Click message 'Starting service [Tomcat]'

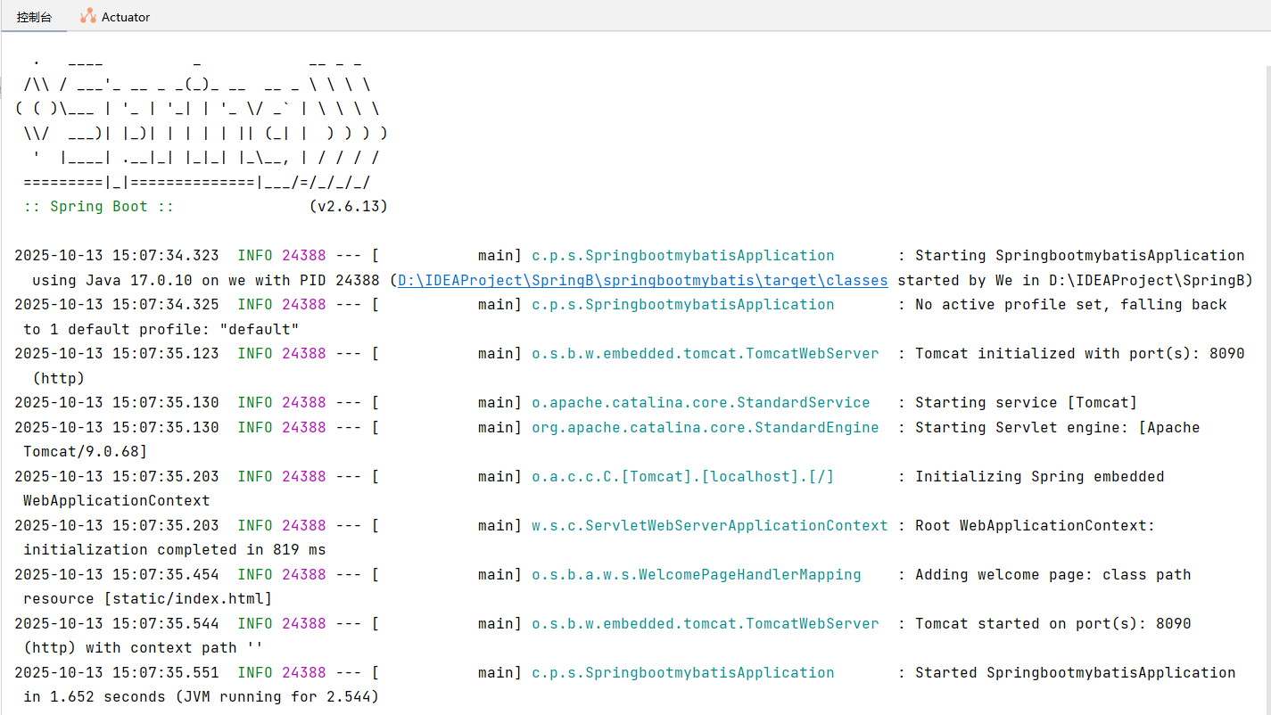tap(1027, 402)
